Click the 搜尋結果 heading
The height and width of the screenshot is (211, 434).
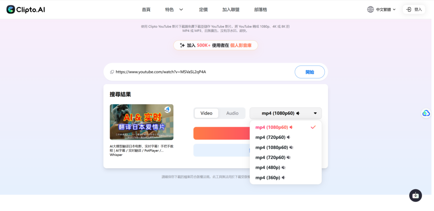pyautogui.click(x=121, y=94)
